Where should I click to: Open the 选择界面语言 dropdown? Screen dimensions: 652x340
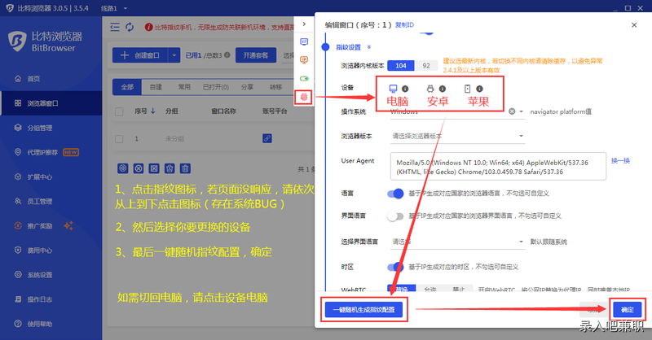click(x=457, y=242)
